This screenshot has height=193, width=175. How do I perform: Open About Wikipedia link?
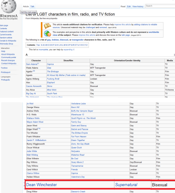tap(8, 54)
